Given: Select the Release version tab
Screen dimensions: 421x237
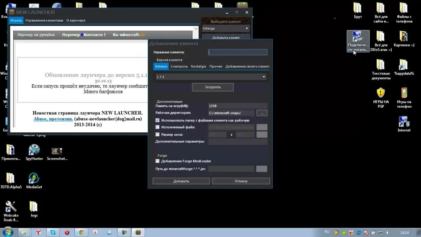Looking at the screenshot, I should (x=161, y=66).
